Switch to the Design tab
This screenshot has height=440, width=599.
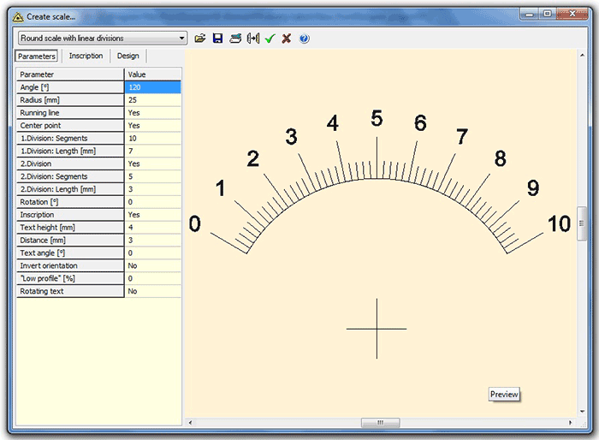(128, 56)
